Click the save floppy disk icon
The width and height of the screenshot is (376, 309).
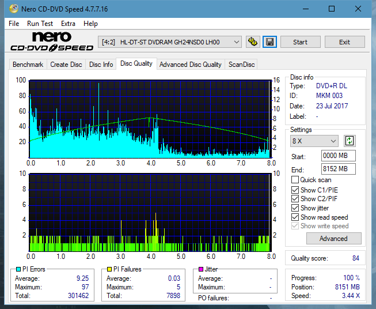269,42
